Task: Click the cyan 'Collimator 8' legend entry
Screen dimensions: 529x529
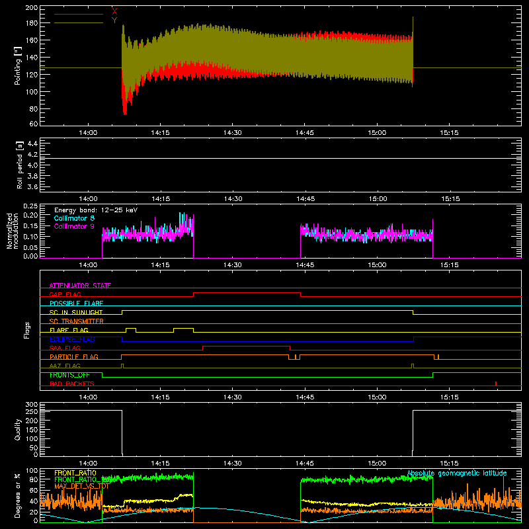Action: [74, 218]
